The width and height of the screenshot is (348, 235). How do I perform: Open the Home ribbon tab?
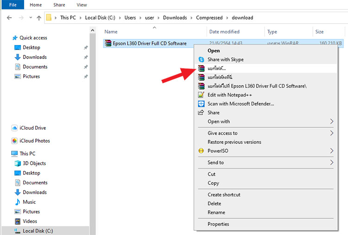pyautogui.click(x=36, y=5)
